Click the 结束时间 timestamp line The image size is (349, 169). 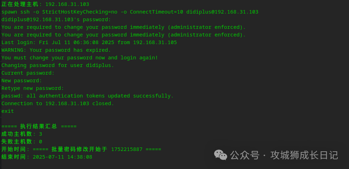pyautogui.click(x=47, y=157)
